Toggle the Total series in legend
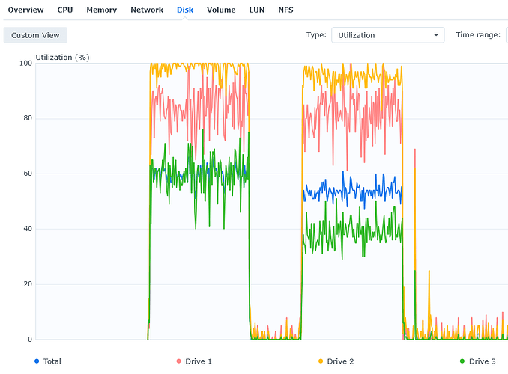This screenshot has width=508, height=374. 48,361
